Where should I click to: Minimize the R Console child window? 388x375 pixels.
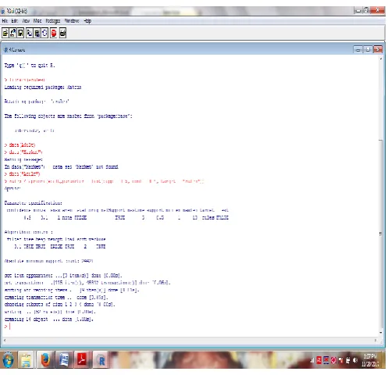pos(358,49)
